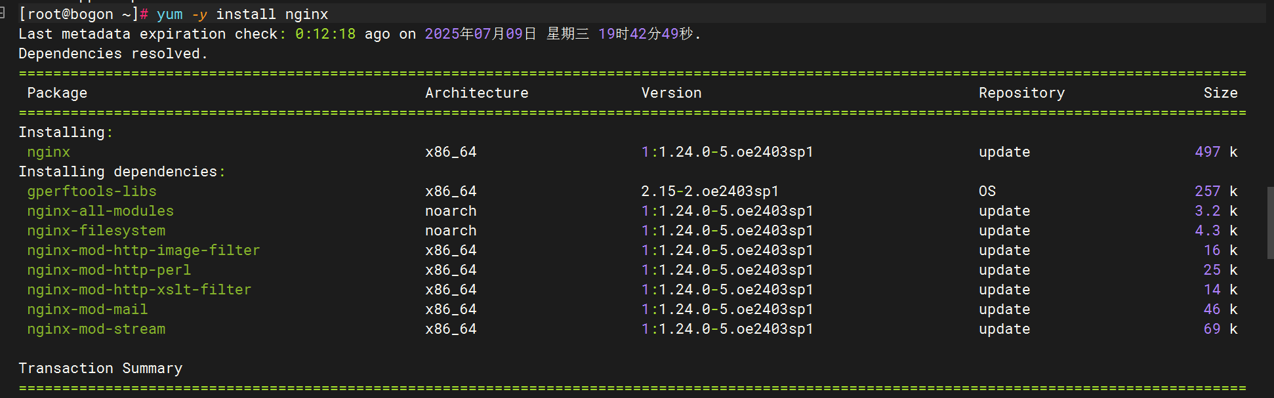This screenshot has width=1274, height=398.
Task: Click the 'Transaction Summary' heading
Action: [x=100, y=368]
